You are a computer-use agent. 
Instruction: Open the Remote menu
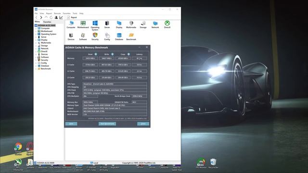[57, 13]
